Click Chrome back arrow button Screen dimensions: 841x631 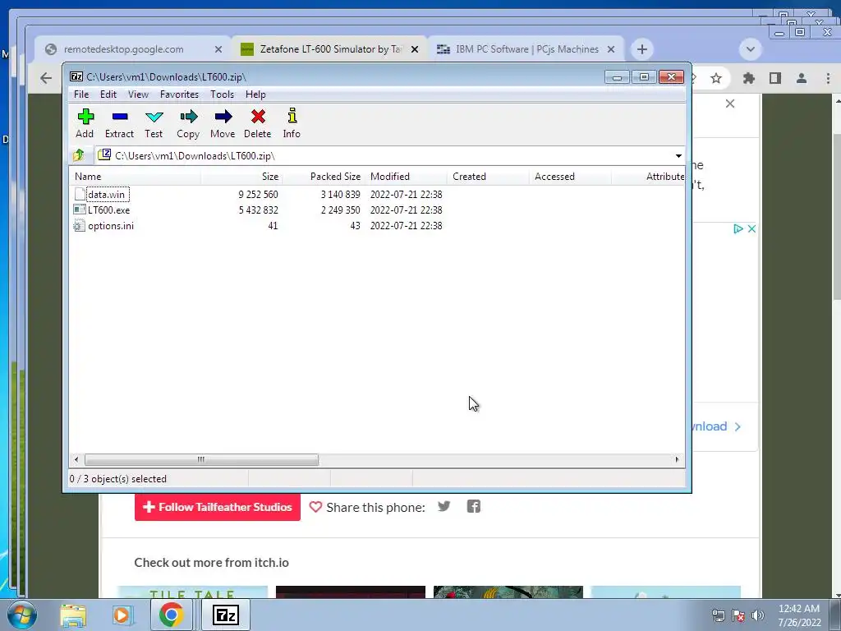click(46, 78)
